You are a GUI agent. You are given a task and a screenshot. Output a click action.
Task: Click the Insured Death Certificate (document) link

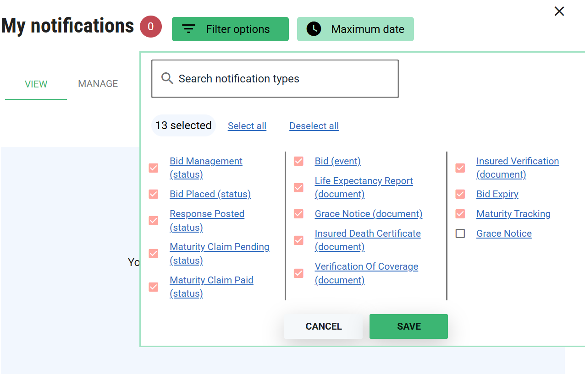point(367,240)
